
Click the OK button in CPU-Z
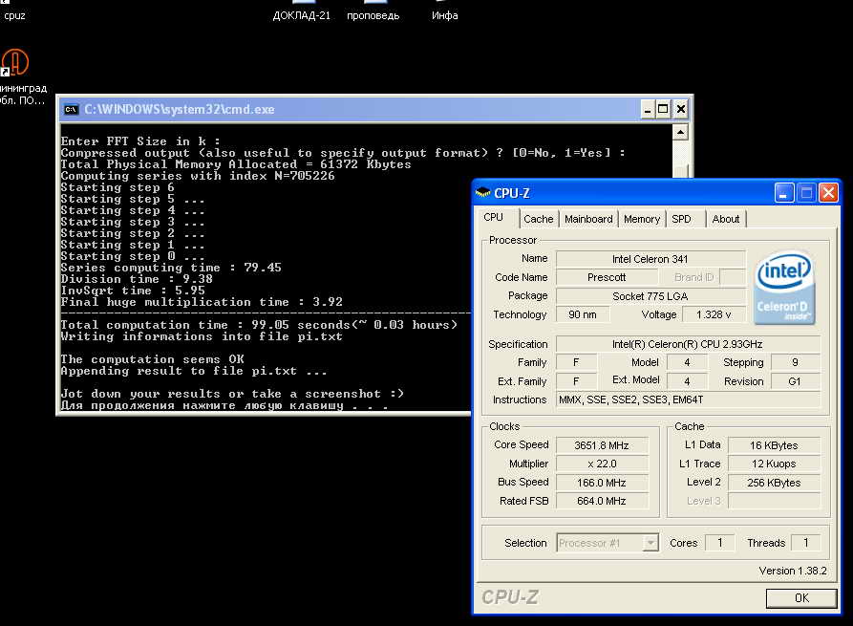801,597
